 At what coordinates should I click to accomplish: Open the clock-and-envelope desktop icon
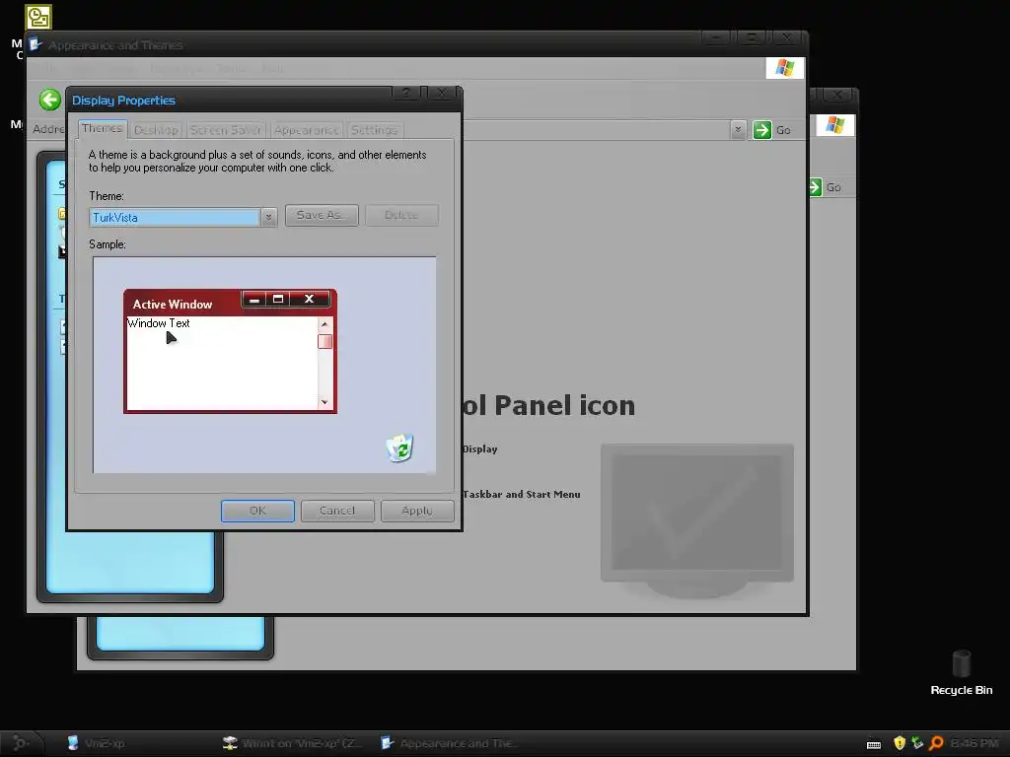click(x=38, y=17)
